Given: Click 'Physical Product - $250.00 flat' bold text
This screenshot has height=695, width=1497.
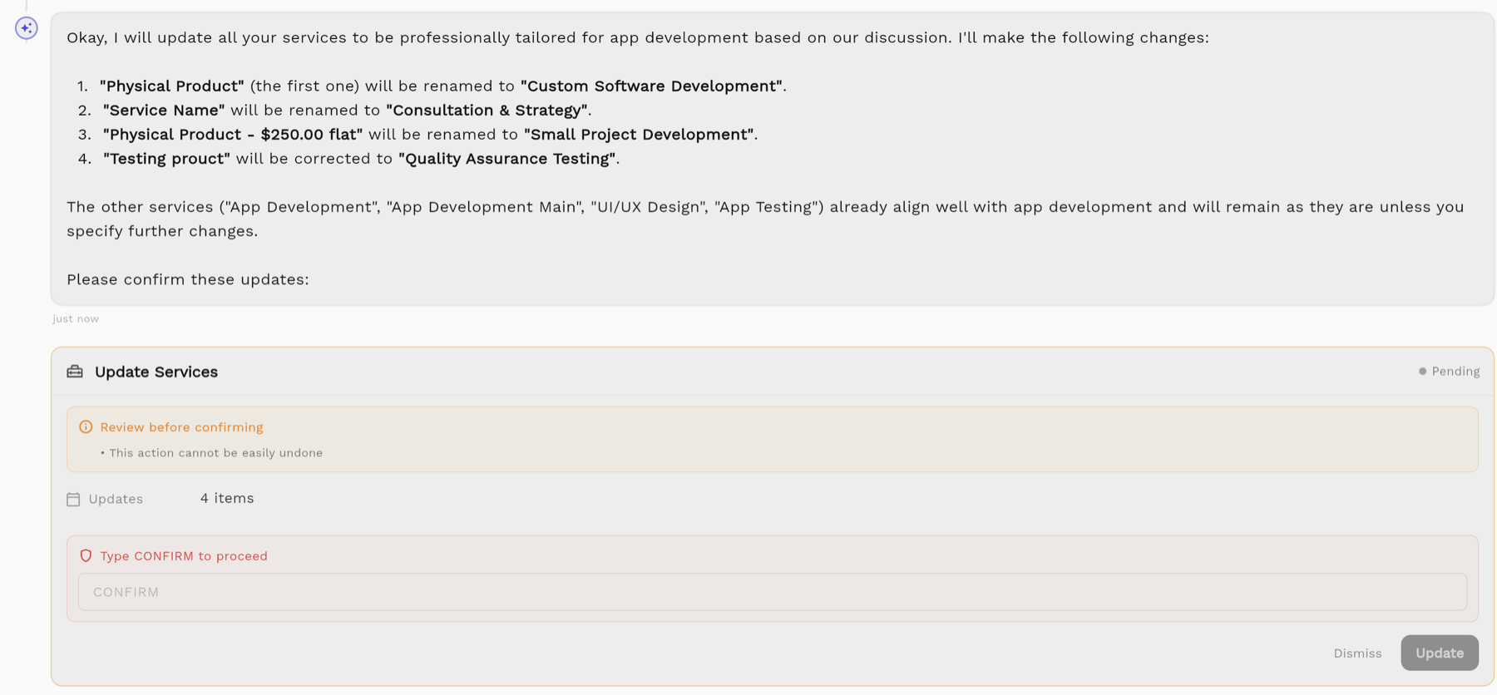Looking at the screenshot, I should [233, 134].
